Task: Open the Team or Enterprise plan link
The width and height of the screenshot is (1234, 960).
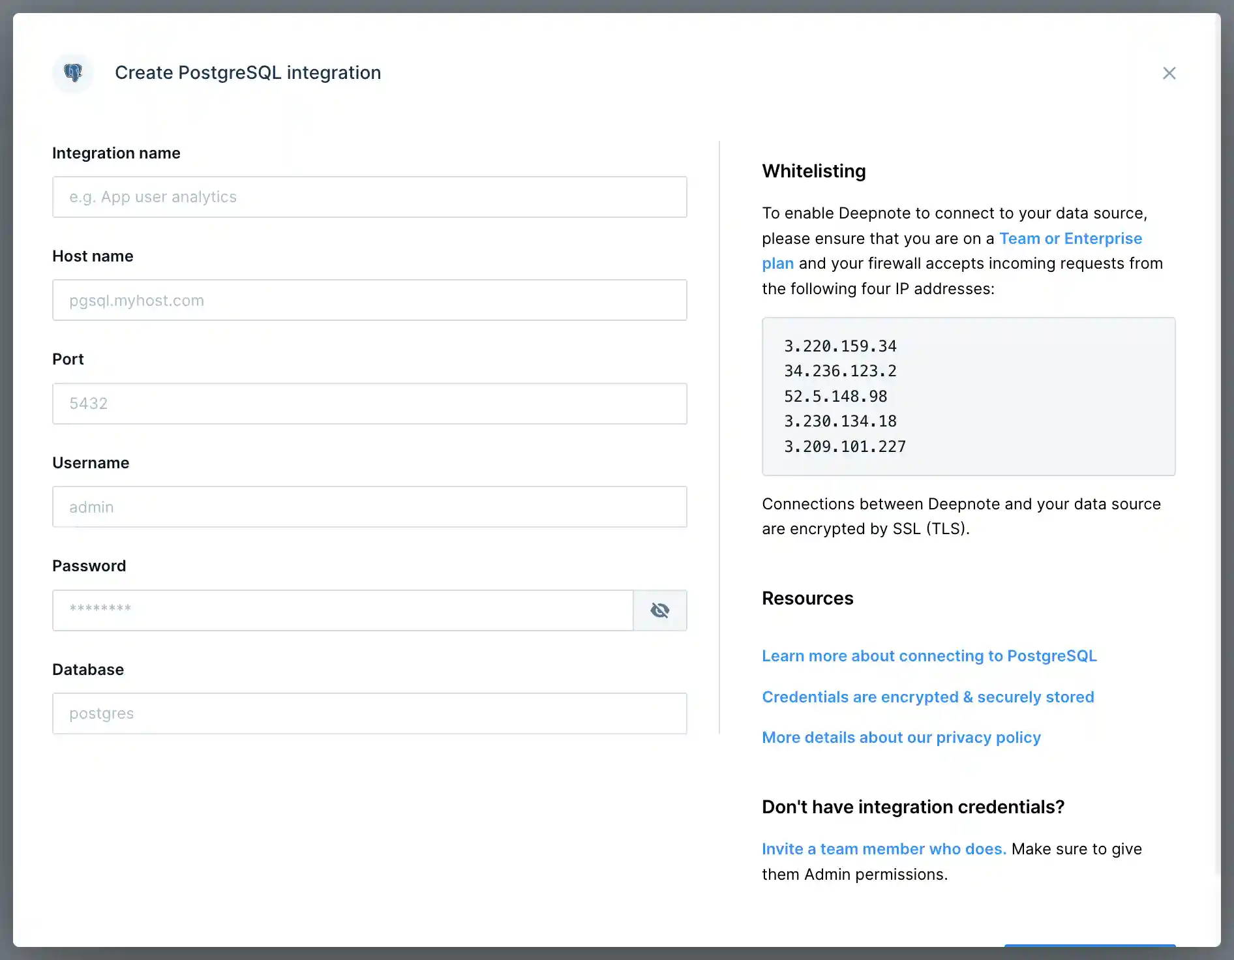Action: [1070, 239]
